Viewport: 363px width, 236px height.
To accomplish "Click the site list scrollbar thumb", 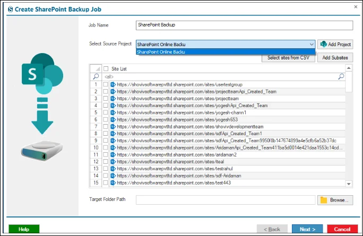I will 349,82.
